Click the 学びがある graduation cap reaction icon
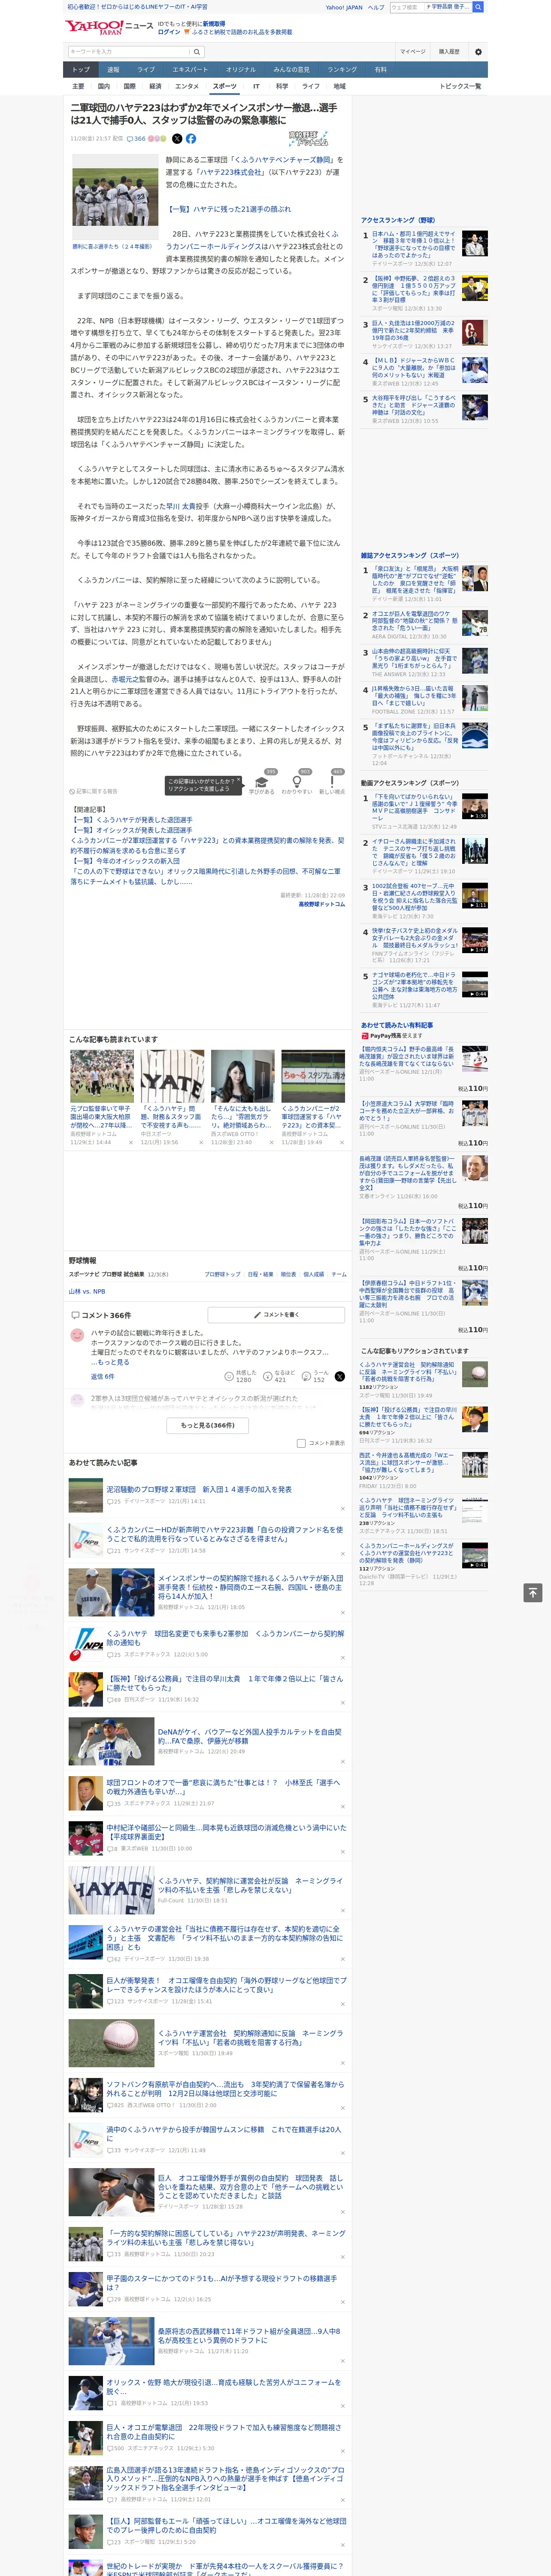The height and width of the screenshot is (2576, 551). tap(262, 781)
